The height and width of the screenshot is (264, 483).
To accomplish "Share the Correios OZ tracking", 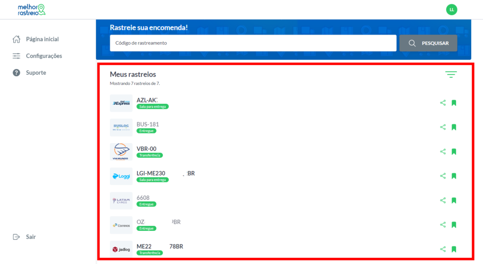I will click(x=442, y=224).
